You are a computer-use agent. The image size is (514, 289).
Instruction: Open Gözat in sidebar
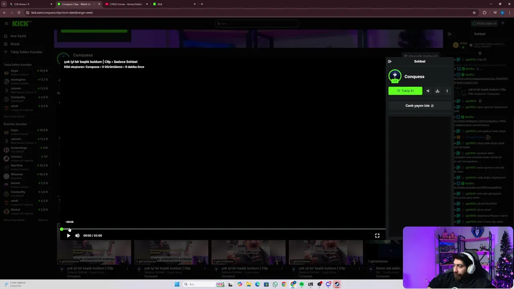pos(15,44)
